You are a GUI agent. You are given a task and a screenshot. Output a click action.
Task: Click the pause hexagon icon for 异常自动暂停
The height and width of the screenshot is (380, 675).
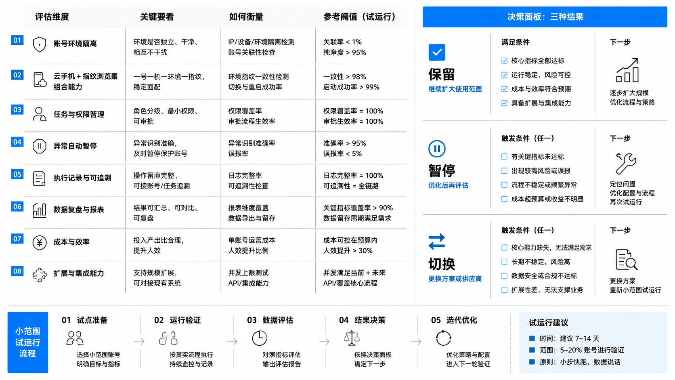pyautogui.click(x=39, y=146)
